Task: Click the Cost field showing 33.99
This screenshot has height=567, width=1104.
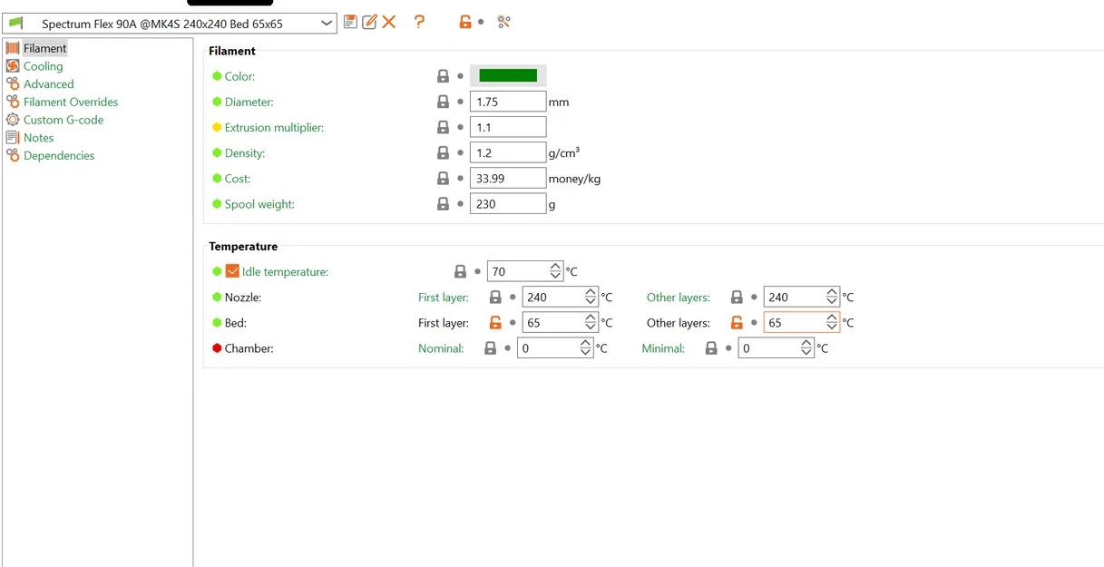Action: tap(508, 179)
